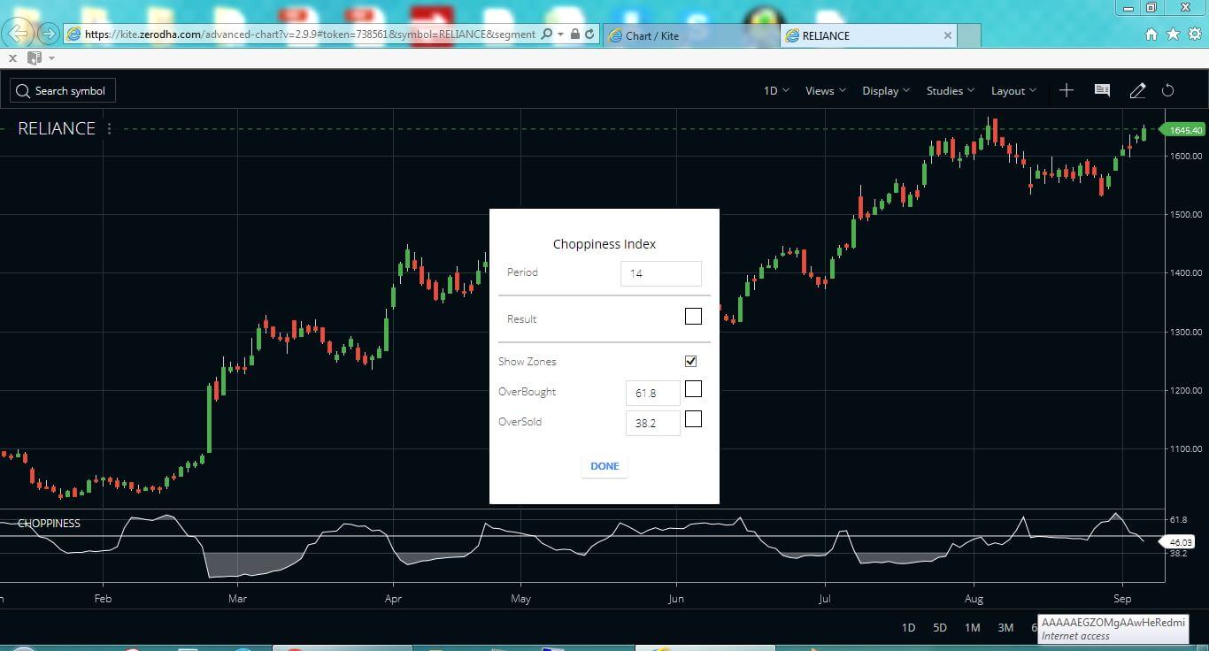Click the browser forward arrow
This screenshot has width=1209, height=651.
49,34
